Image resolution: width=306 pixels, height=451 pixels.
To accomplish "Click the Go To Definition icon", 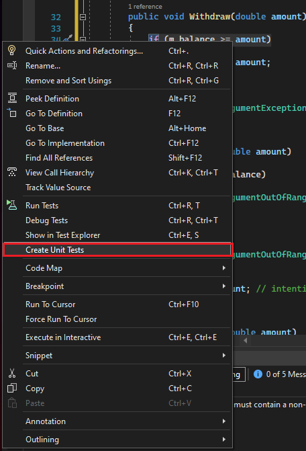I will (12, 113).
